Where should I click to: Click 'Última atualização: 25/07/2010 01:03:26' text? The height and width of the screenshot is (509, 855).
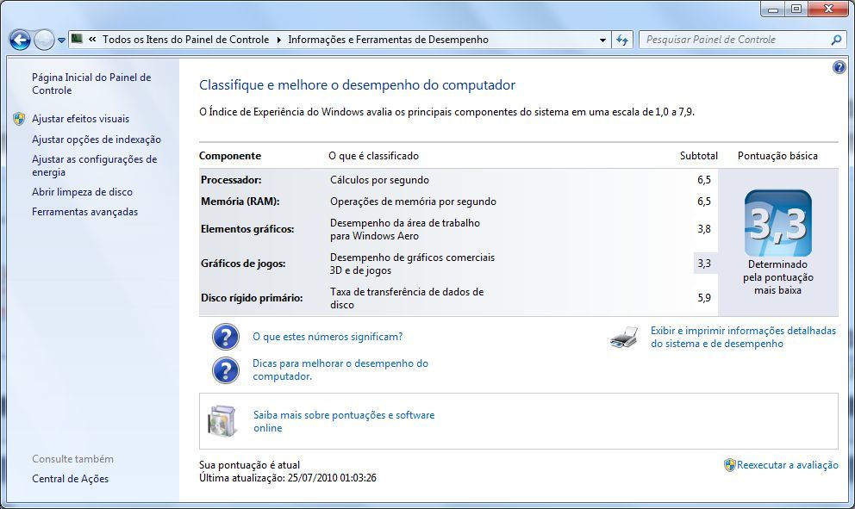(x=288, y=478)
